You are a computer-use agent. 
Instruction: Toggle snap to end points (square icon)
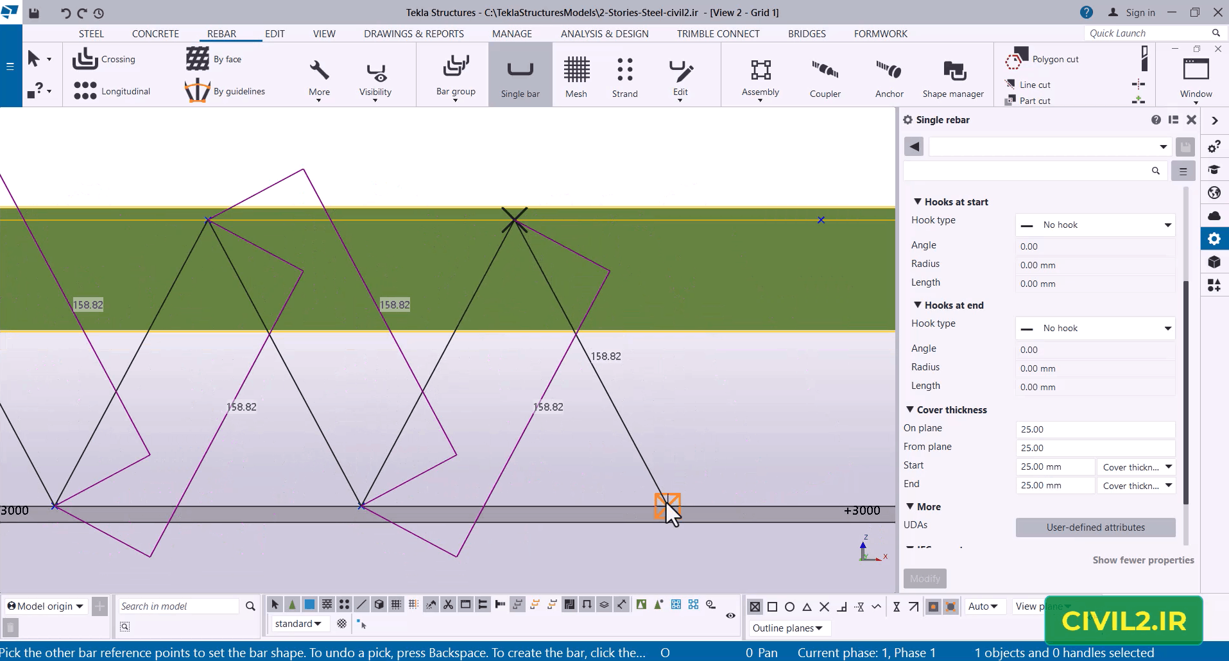[x=773, y=606]
